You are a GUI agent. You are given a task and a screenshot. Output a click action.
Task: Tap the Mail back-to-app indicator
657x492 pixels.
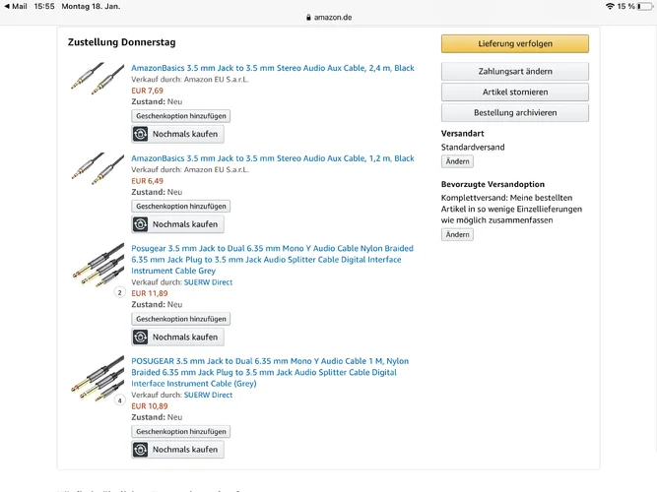coord(15,6)
